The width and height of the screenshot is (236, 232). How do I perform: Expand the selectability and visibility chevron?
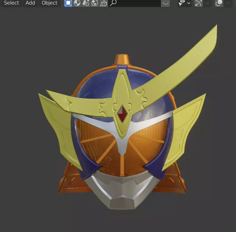[x=189, y=3]
